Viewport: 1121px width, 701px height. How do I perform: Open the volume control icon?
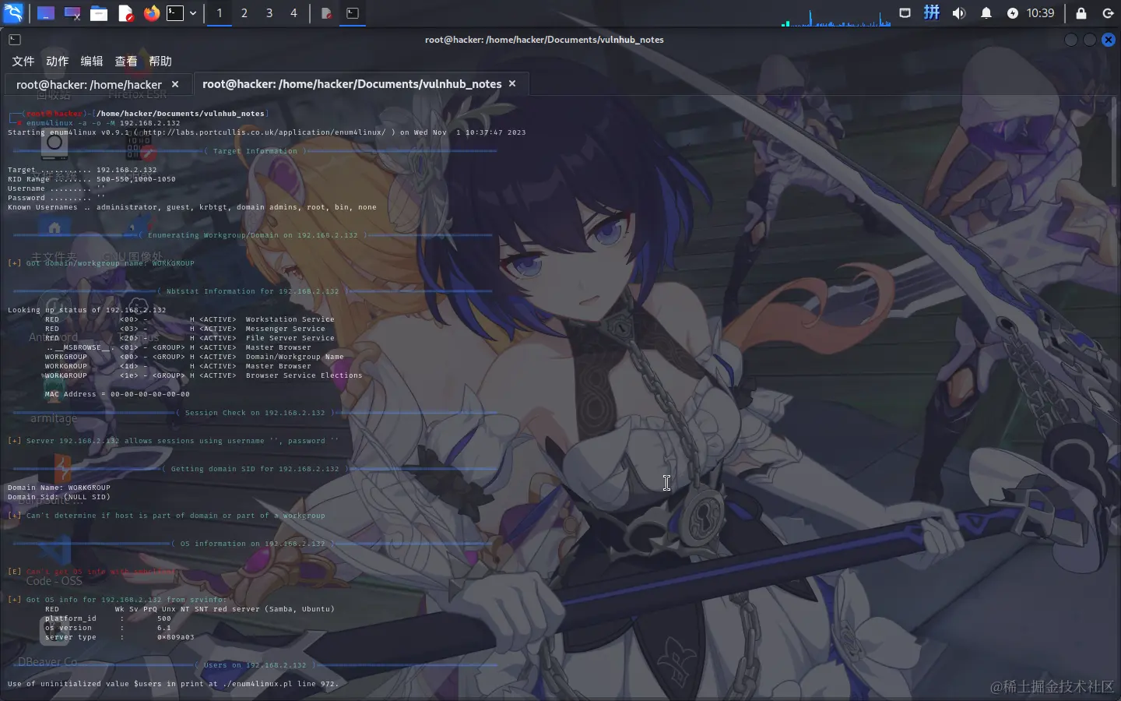tap(959, 13)
